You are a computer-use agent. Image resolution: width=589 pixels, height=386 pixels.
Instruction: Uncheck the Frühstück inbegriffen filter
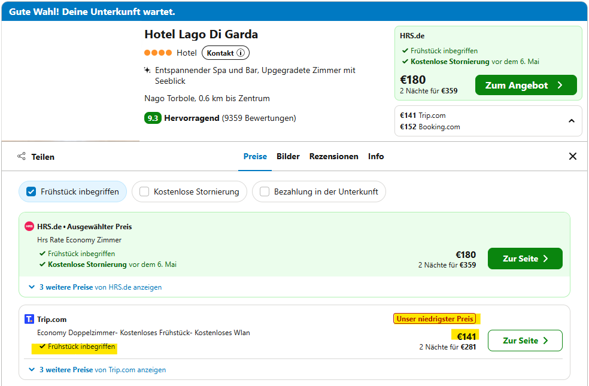(x=31, y=192)
